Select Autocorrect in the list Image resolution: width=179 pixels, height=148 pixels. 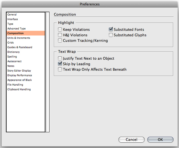tap(26, 61)
